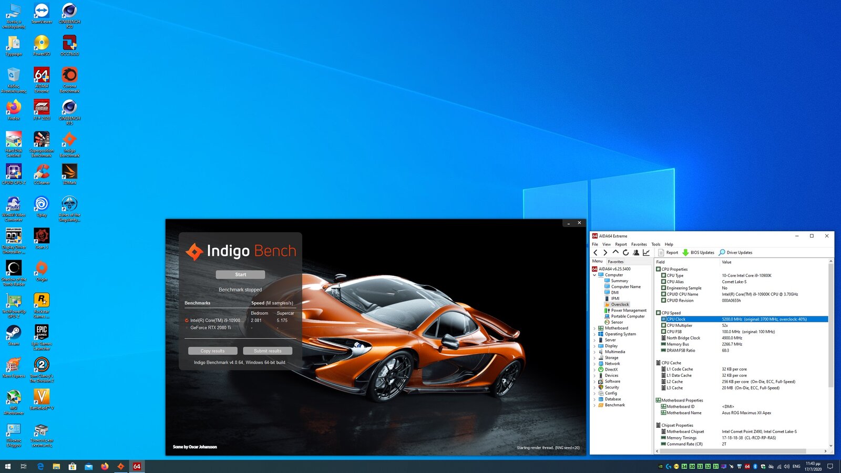This screenshot has height=473, width=841.
Task: Open the AIDA64 Extreme desktop shortcut
Action: pos(42,80)
